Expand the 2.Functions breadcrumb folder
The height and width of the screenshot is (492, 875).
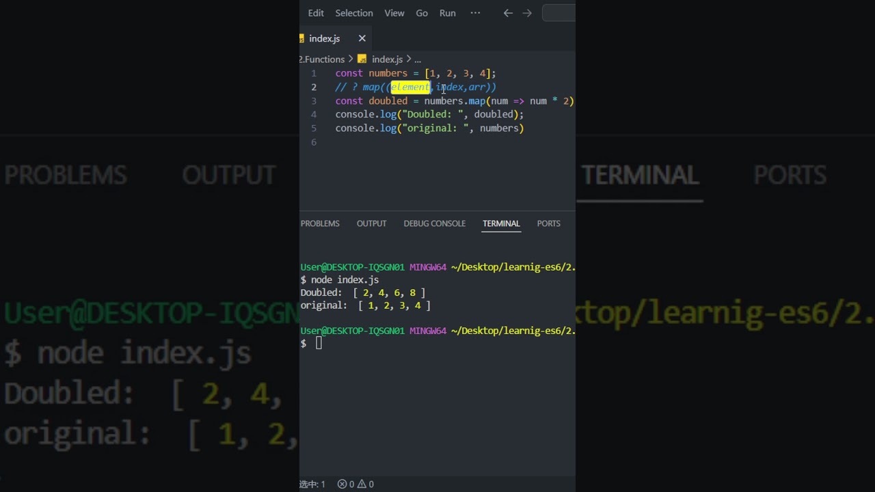(322, 59)
